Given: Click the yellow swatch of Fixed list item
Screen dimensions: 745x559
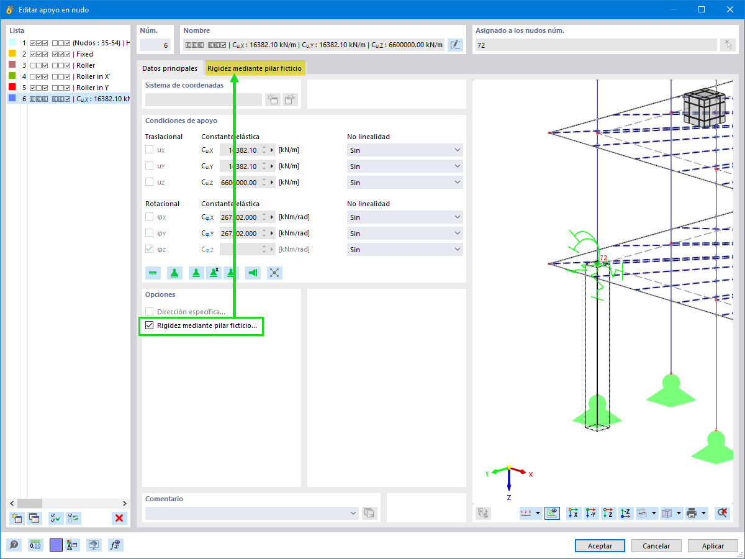Looking at the screenshot, I should point(12,54).
